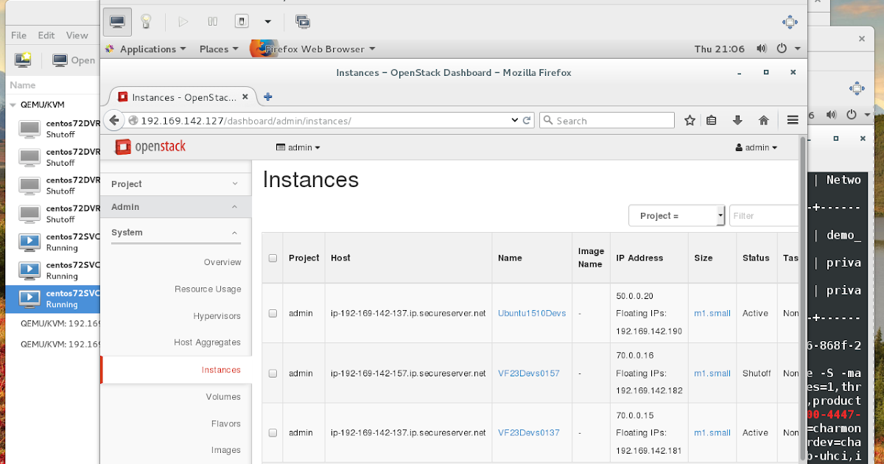Open the File menu in Virtual Machine Manager
The width and height of the screenshot is (884, 464).
coord(18,35)
